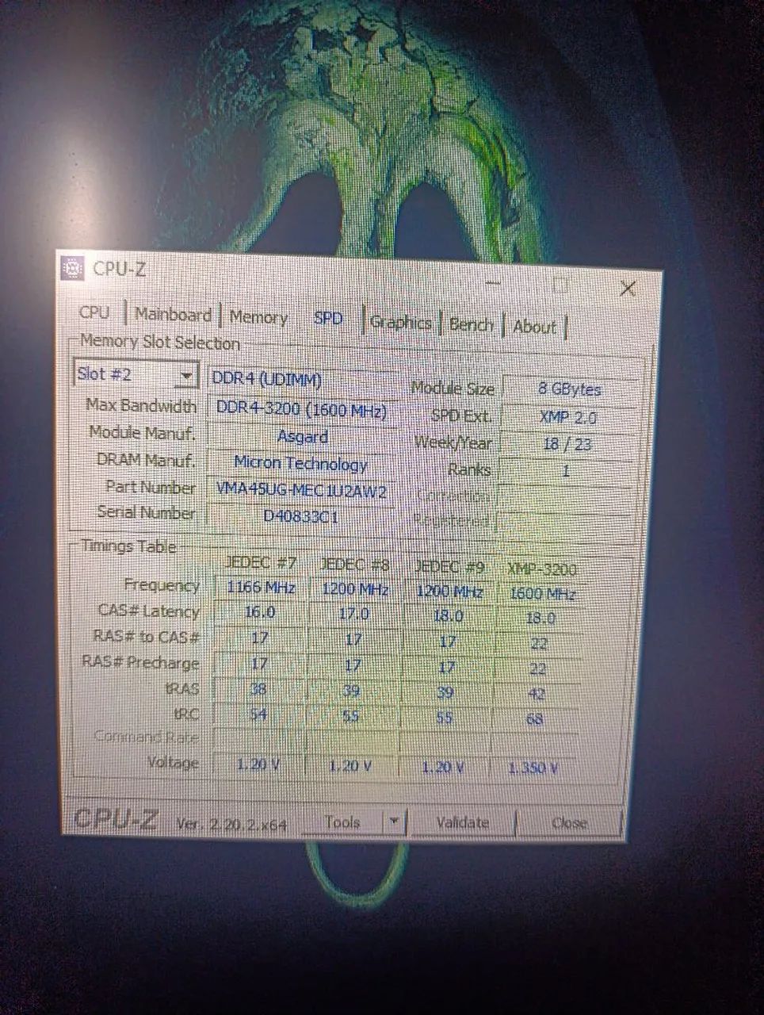This screenshot has height=1015, width=764.
Task: Open the Graphics tab
Action: coord(400,322)
